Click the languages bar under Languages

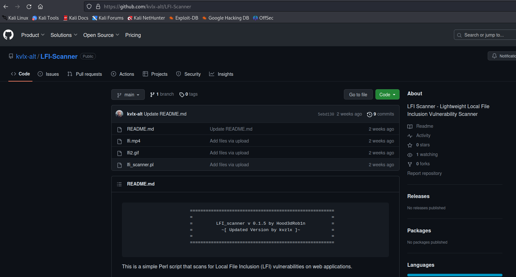(x=455, y=275)
